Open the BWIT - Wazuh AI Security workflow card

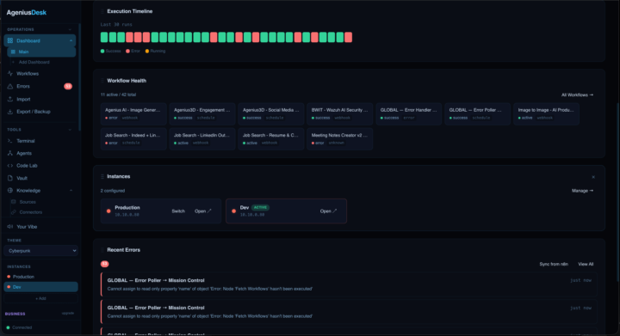click(x=340, y=114)
